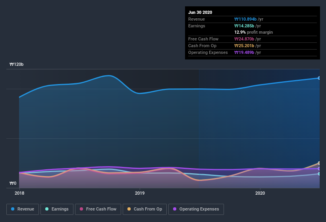Click the Operating Expenses label in tooltip
326x222 pixels.
click(x=208, y=52)
